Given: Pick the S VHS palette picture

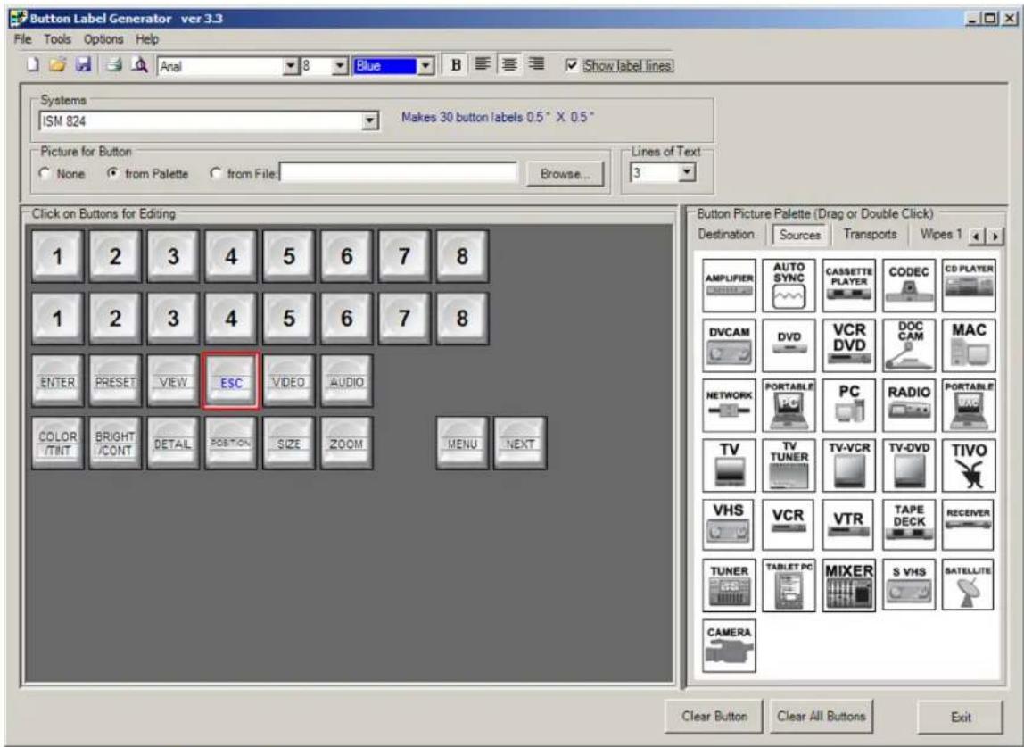Looking at the screenshot, I should coord(908,585).
